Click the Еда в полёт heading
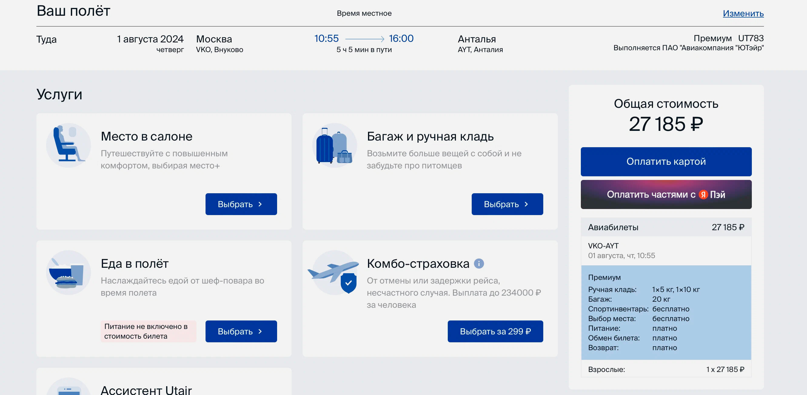Image resolution: width=807 pixels, height=395 pixels. [134, 264]
